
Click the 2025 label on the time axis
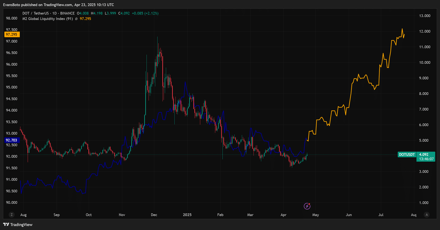187,215
